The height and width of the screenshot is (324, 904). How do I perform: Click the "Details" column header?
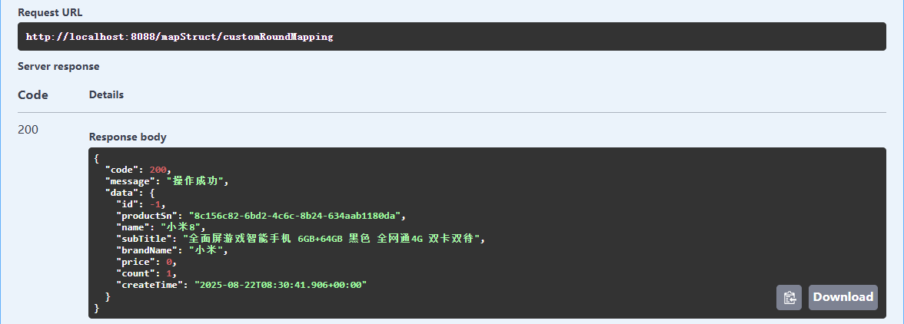[106, 94]
